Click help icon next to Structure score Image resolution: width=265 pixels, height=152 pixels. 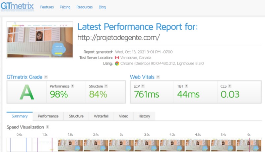pyautogui.click(x=106, y=86)
